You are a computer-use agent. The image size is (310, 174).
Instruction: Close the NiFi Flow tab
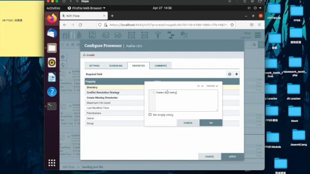point(104,15)
